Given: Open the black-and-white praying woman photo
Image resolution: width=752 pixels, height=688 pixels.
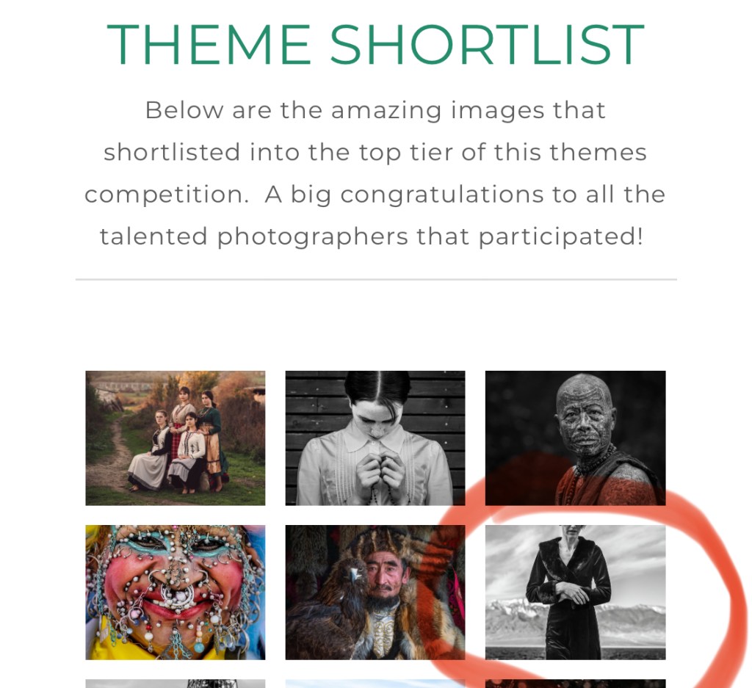Looking at the screenshot, I should (375, 438).
